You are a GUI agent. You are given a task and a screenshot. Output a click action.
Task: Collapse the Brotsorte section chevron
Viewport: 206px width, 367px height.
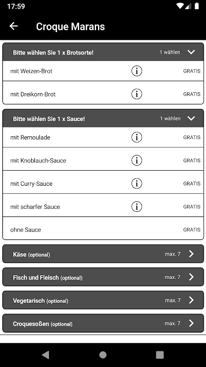[191, 52]
